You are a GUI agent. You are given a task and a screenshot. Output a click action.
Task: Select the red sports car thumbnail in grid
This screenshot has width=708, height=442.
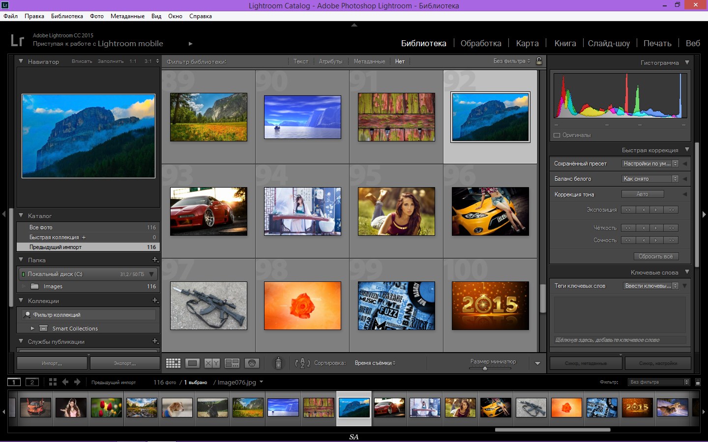coord(209,211)
